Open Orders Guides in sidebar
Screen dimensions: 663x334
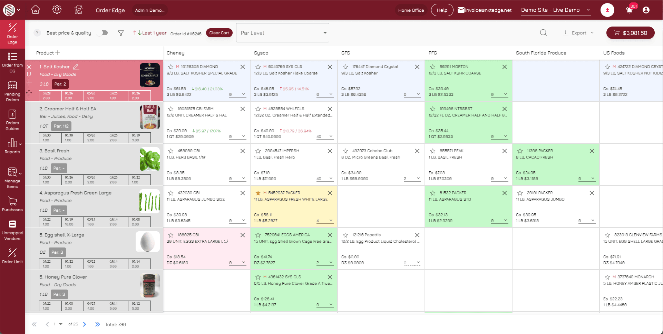12,120
